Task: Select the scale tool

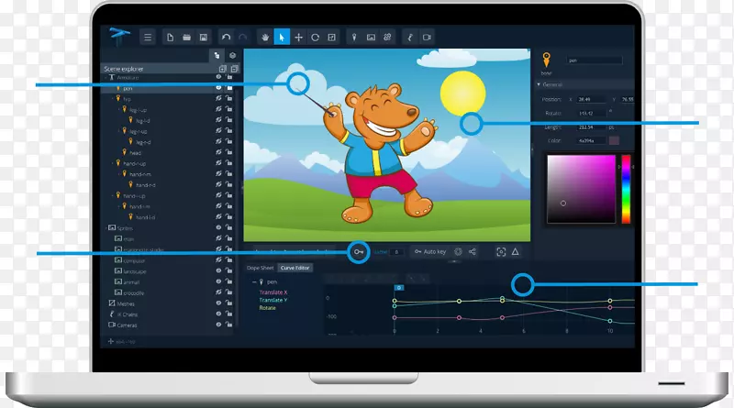Action: pyautogui.click(x=332, y=38)
